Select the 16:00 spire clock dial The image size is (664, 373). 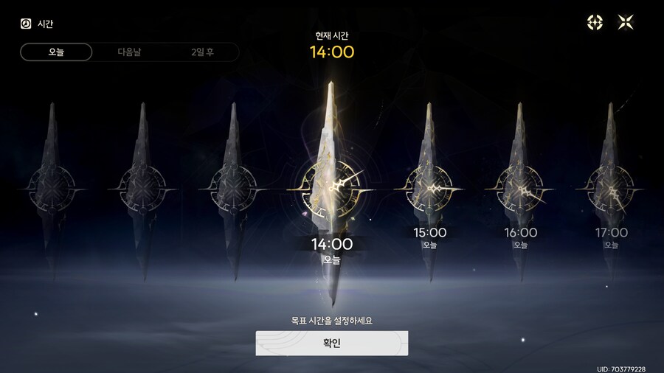pyautogui.click(x=519, y=189)
